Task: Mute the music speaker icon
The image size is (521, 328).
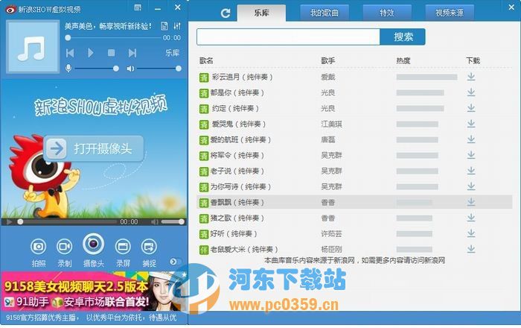Action: coord(130,69)
